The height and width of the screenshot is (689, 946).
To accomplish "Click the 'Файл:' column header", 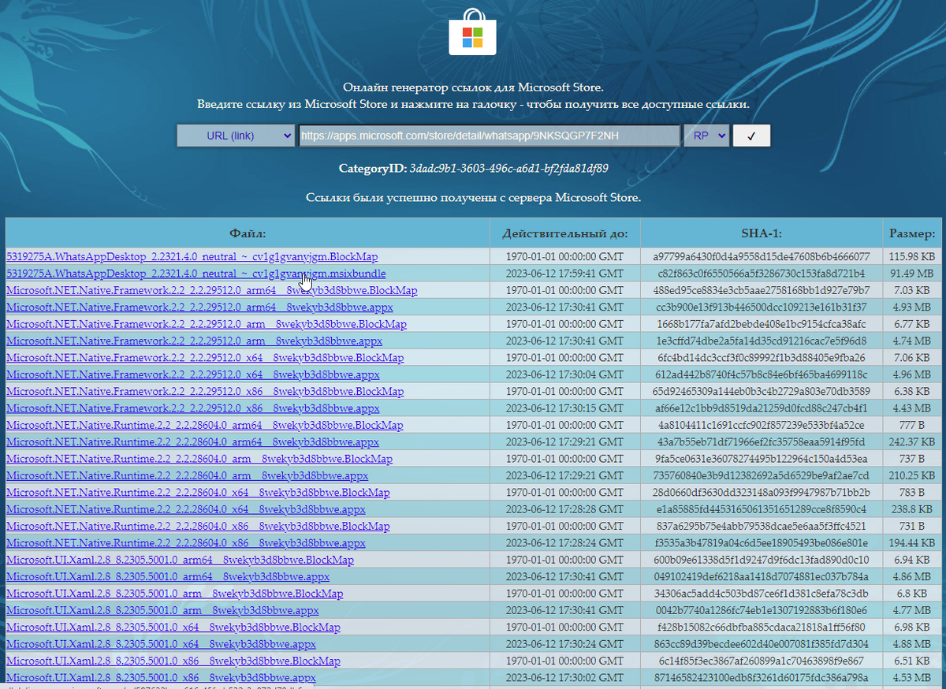I will point(248,233).
